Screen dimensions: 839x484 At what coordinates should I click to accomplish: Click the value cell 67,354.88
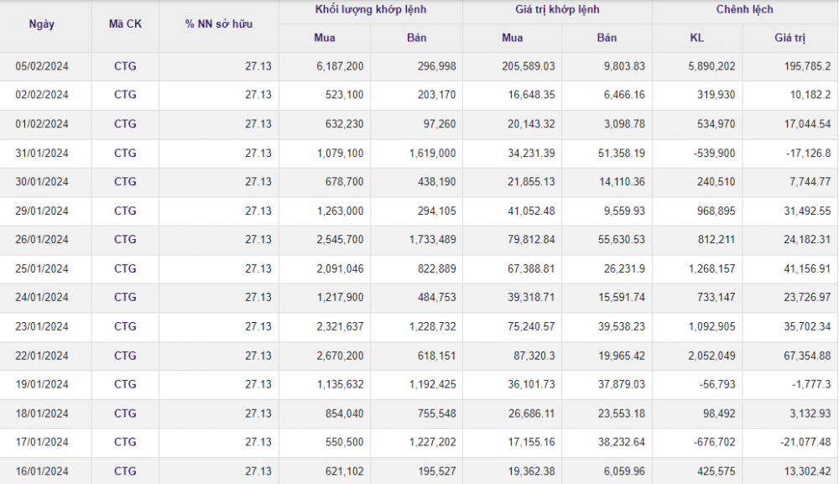coord(805,356)
